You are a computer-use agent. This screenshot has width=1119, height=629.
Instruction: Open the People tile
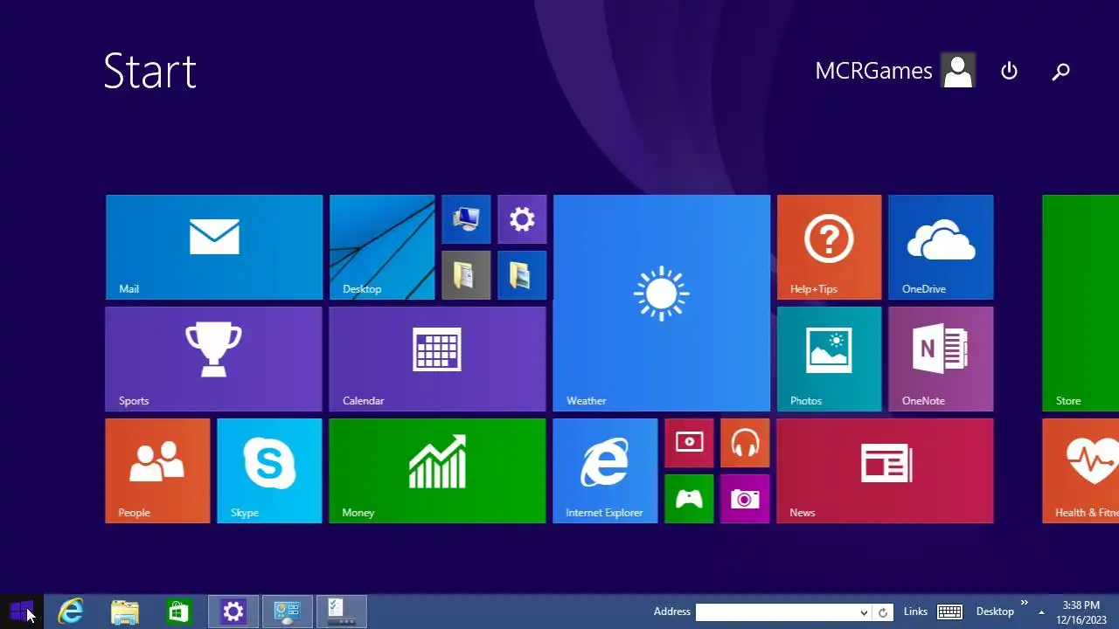158,471
